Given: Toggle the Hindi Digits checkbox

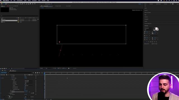Looking at the screenshot, I should point(152,44).
